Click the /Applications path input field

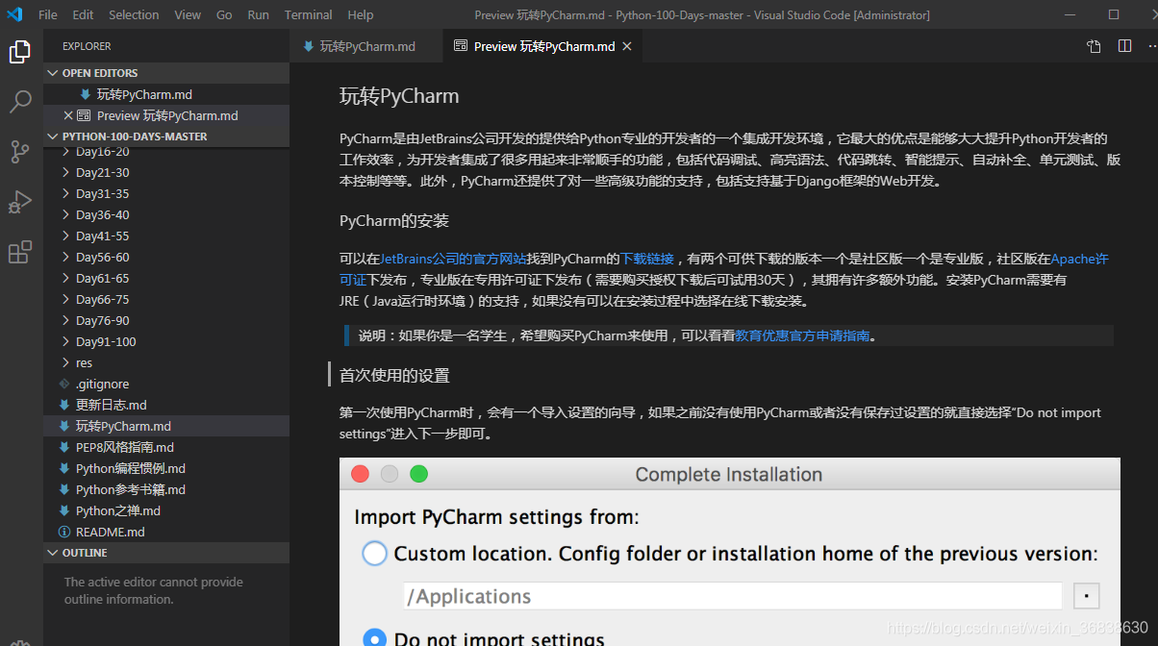[x=732, y=596]
